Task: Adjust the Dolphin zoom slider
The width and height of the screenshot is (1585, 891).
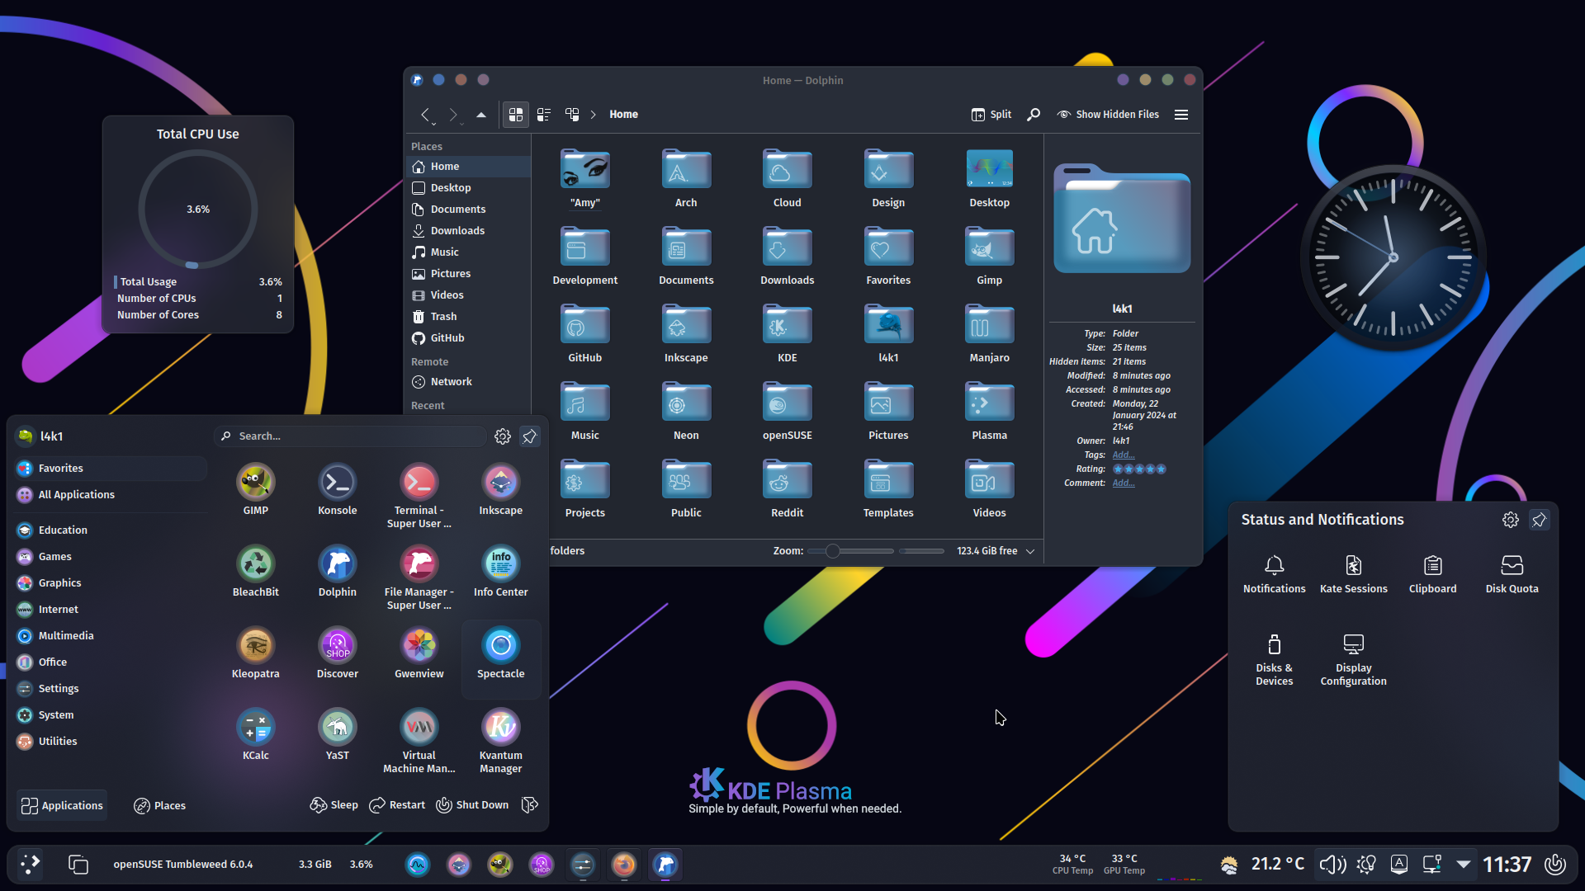Action: pos(850,551)
